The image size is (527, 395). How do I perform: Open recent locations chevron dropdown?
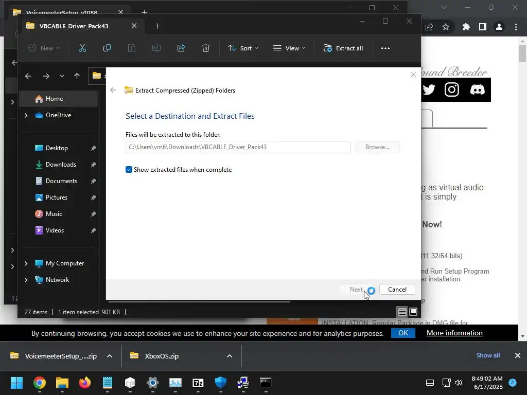(62, 76)
